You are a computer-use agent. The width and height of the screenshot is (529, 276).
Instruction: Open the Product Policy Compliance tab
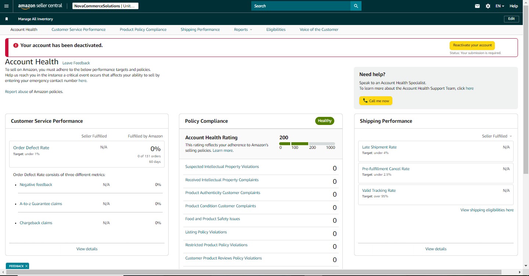click(x=143, y=29)
